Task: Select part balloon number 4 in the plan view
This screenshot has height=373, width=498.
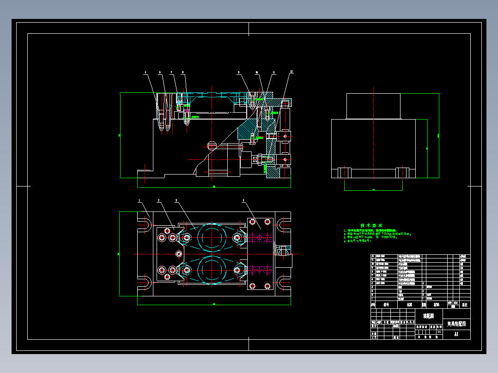Action: coord(243,201)
